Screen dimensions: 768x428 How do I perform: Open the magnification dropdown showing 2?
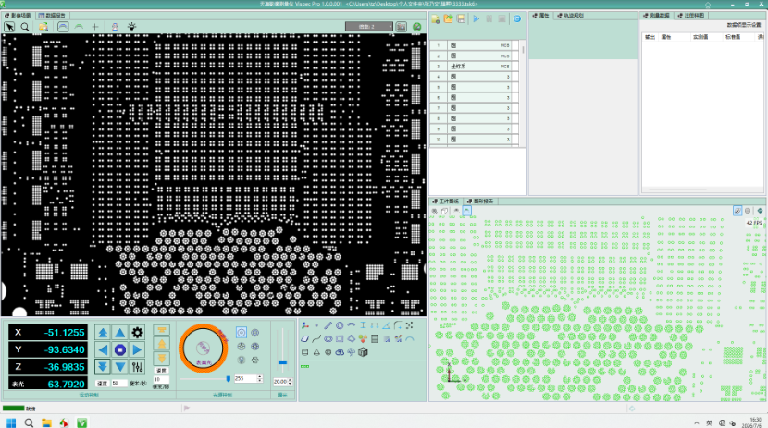pos(369,27)
